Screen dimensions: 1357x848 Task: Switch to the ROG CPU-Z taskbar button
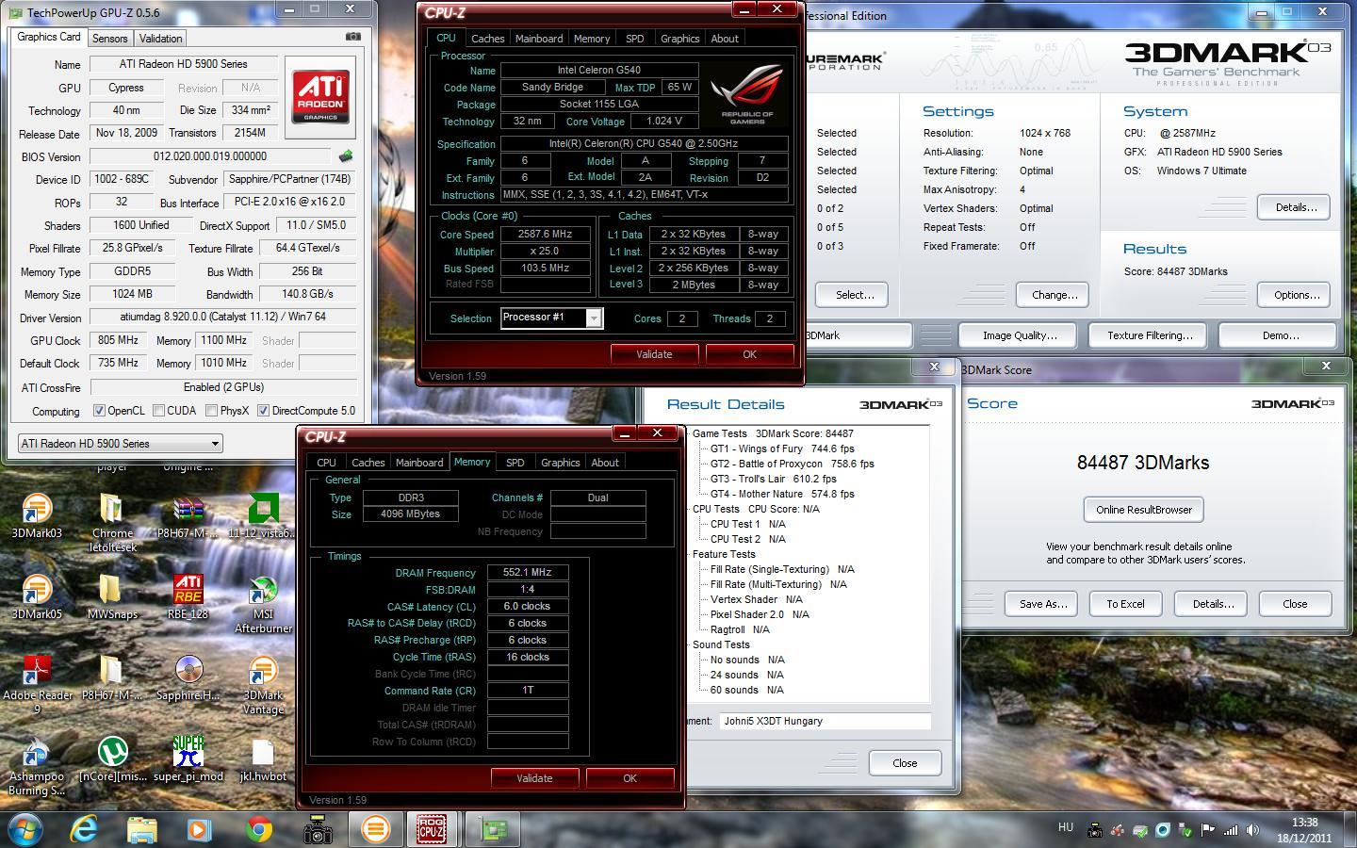click(433, 829)
